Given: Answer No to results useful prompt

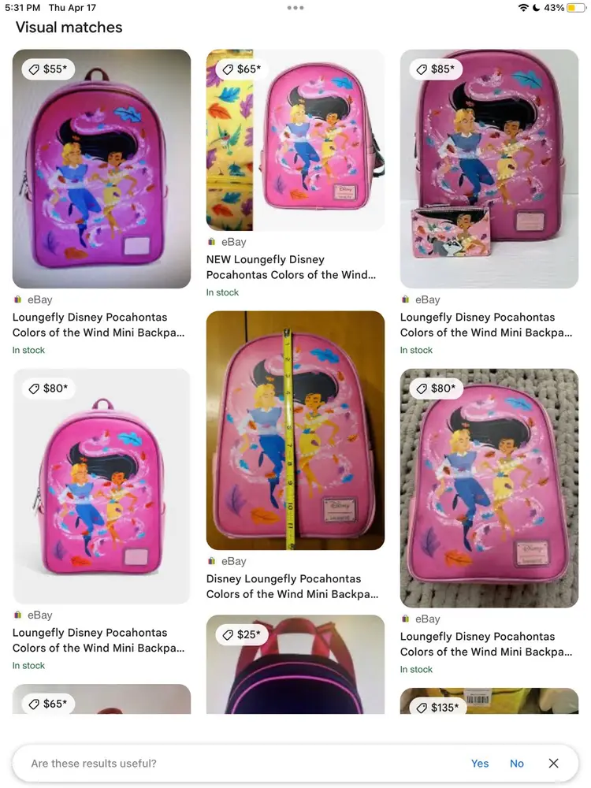Looking at the screenshot, I should click(x=517, y=764).
